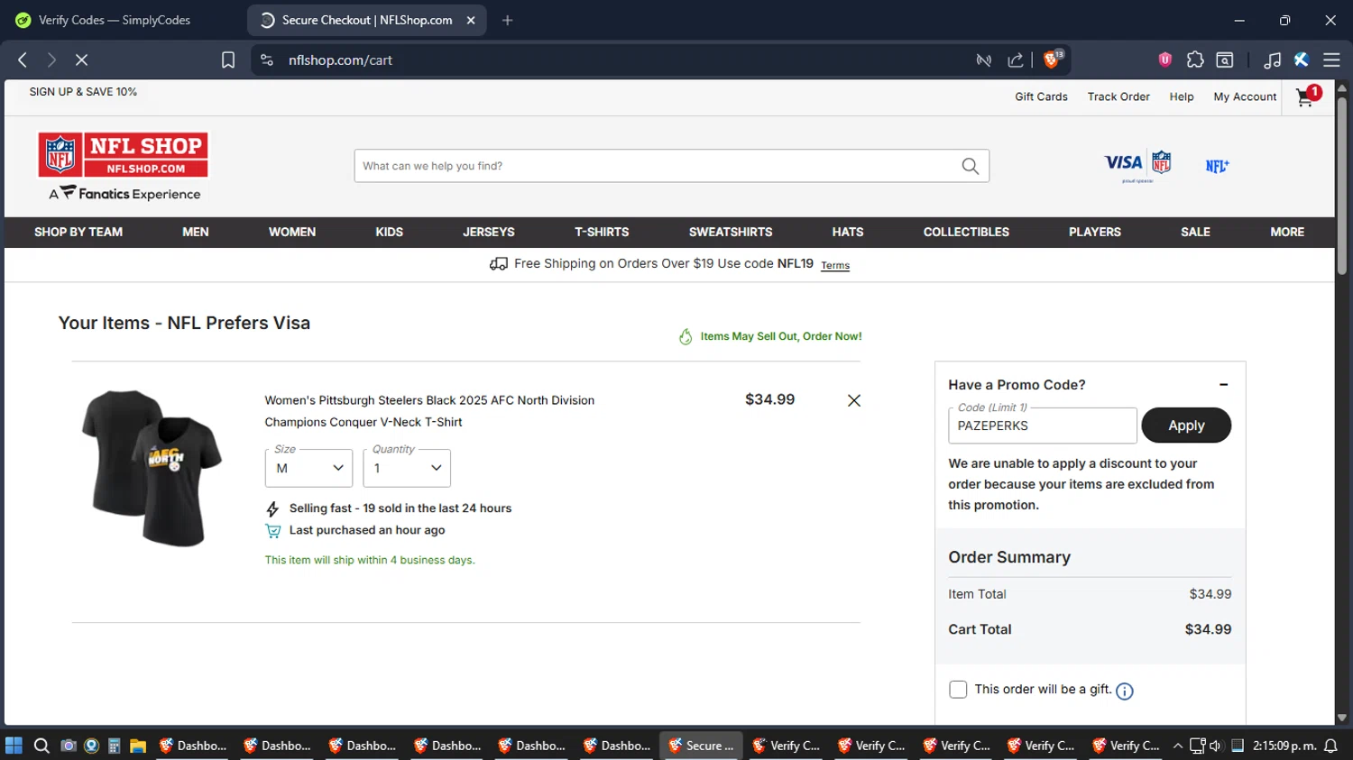Click the browser back arrow

pos(23,60)
